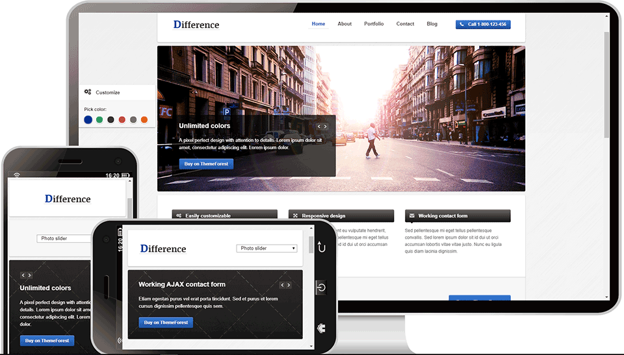Viewport: 624px width, 355px height.
Task: Previous slide arrow on portrait phone slider
Action: [x=23, y=275]
